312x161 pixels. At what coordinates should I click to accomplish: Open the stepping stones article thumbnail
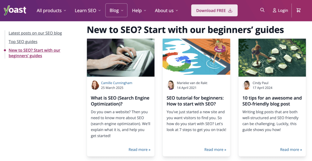(x=272, y=57)
